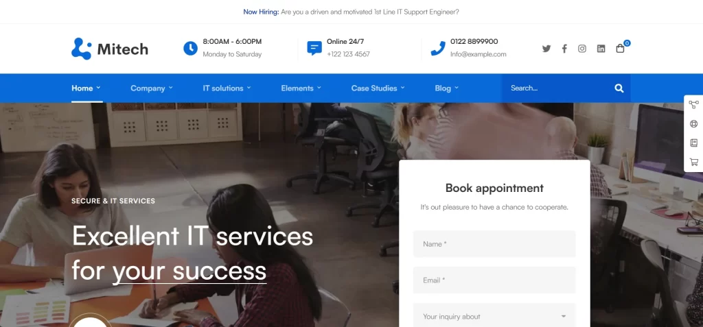This screenshot has height=327, width=703.
Task: Click the Mitech logo
Action: [x=109, y=49]
